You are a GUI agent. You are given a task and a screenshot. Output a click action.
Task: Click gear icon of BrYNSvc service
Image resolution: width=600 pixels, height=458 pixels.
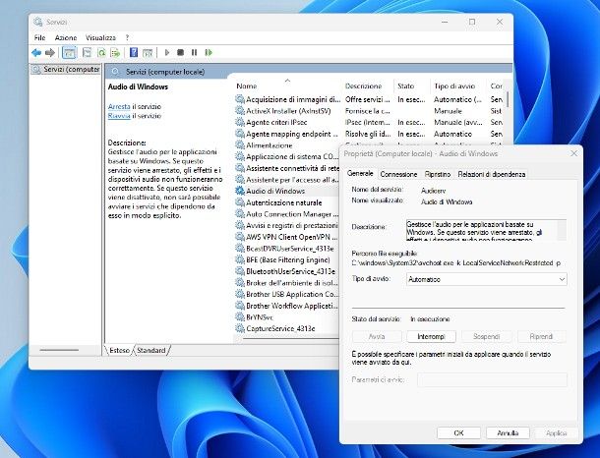click(240, 316)
